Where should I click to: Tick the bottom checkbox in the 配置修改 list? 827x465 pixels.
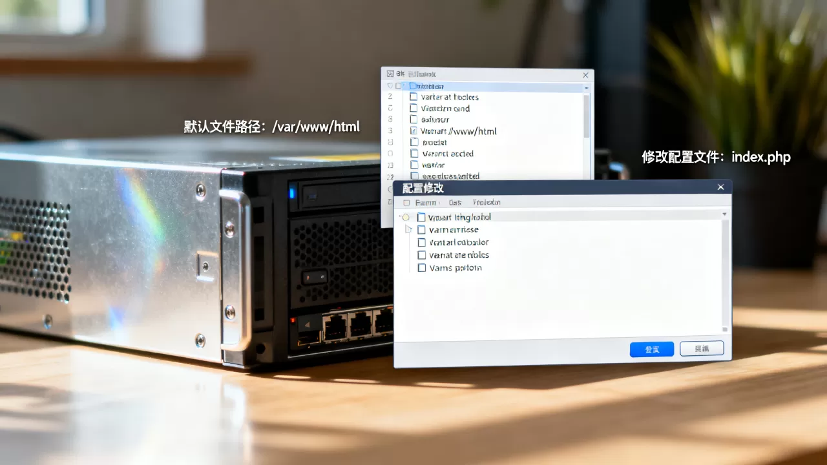pos(421,268)
